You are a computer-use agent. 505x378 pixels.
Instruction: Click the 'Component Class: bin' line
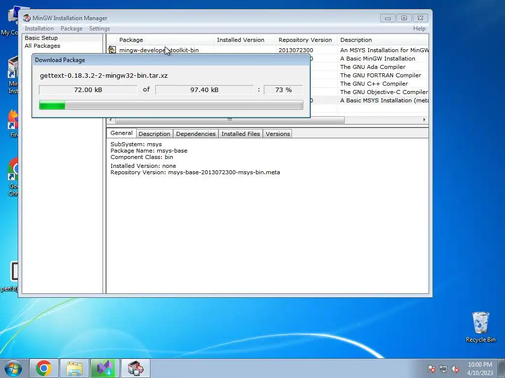pyautogui.click(x=142, y=157)
